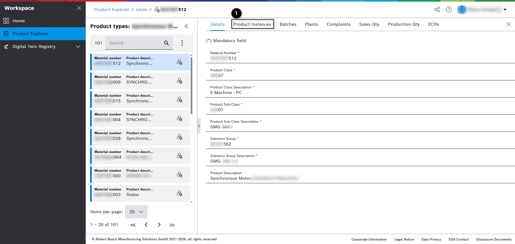Go to next page of results
Image resolution: width=515 pixels, height=244 pixels.
(x=159, y=225)
